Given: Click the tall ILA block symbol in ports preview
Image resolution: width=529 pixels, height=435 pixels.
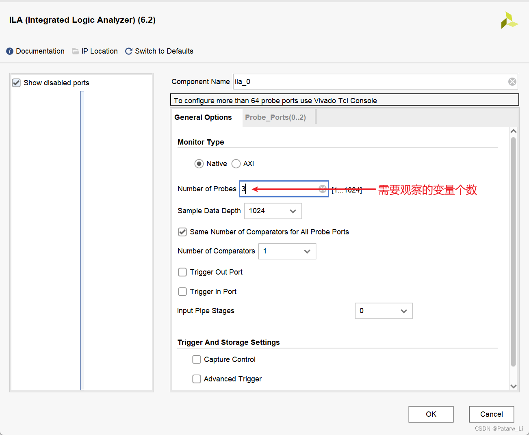Looking at the screenshot, I should 82,240.
